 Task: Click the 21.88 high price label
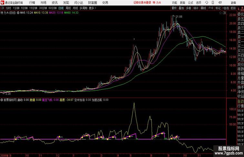point(179,17)
